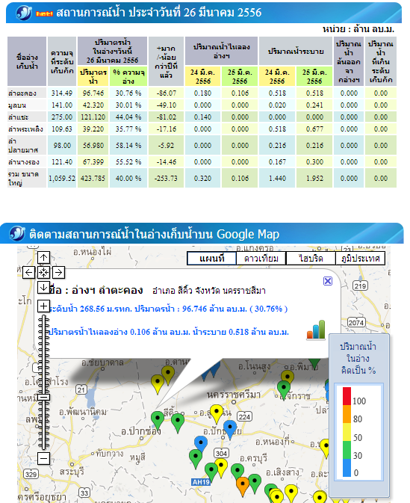Click the 121.120 water volume cell
This screenshot has height=503, width=410.
pyautogui.click(x=93, y=117)
